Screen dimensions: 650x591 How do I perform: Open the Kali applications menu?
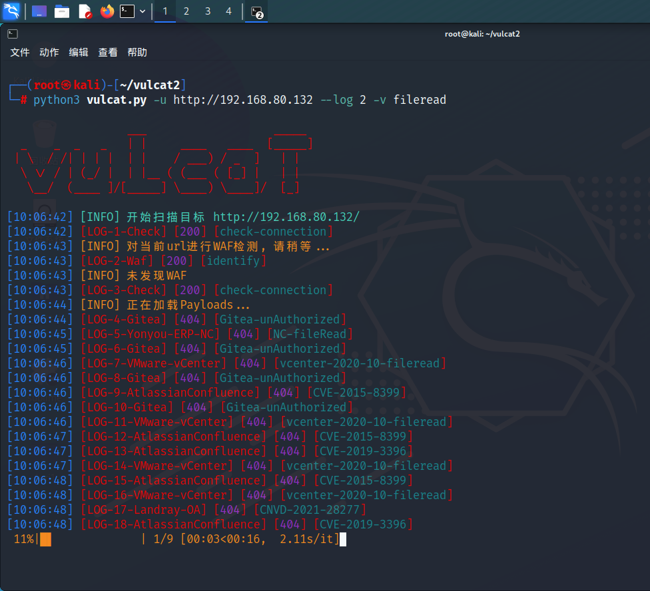click(x=11, y=11)
